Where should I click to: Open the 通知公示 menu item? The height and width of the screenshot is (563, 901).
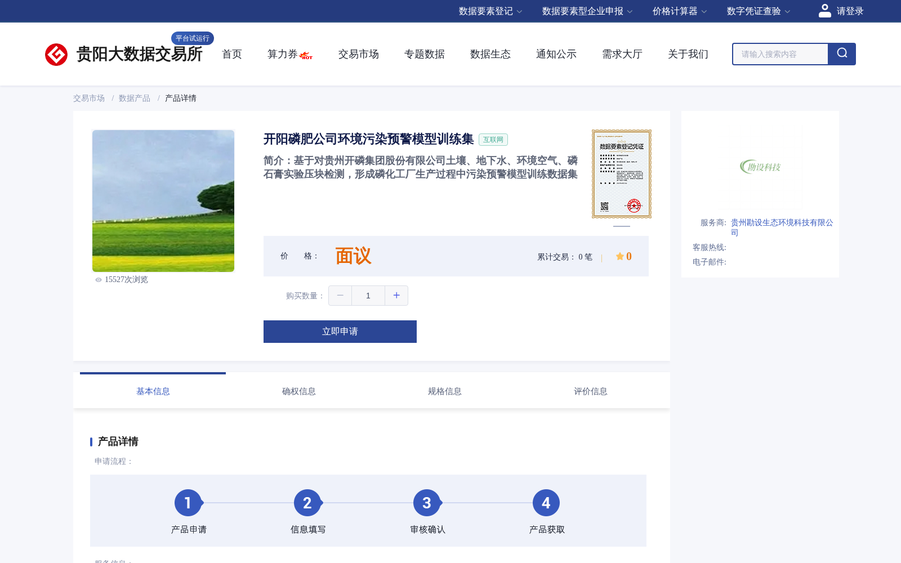[556, 54]
